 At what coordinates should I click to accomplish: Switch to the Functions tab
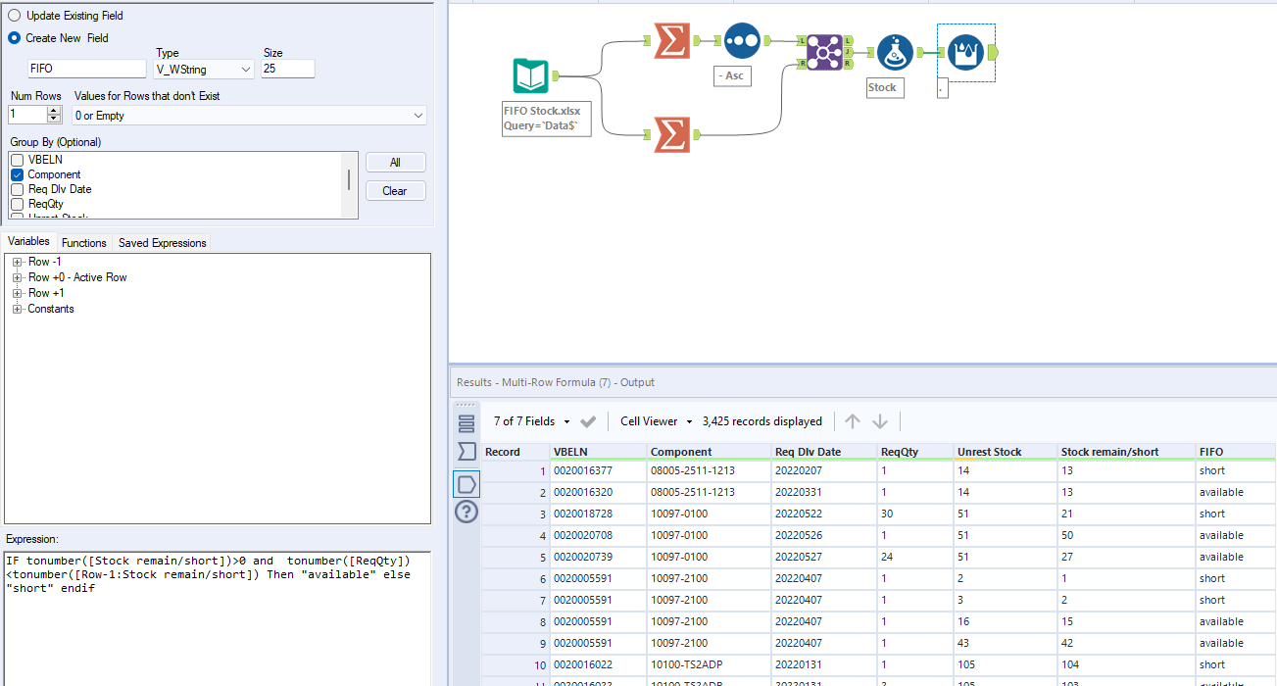(x=84, y=242)
